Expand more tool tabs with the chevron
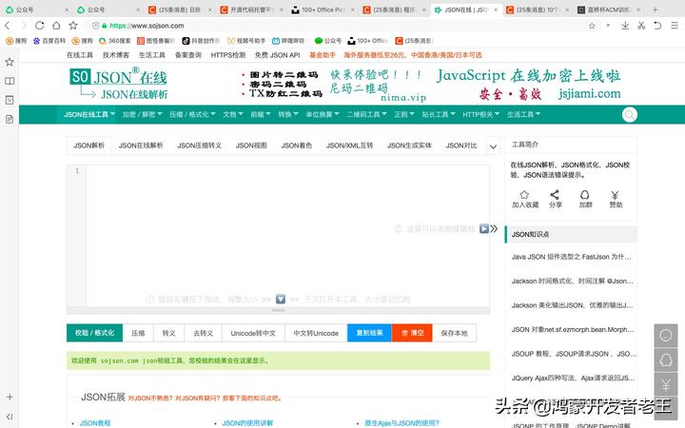Image resolution: width=685 pixels, height=428 pixels. click(x=493, y=146)
